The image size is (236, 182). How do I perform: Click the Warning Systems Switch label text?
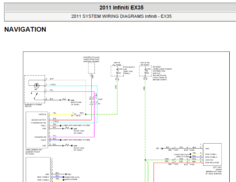tap(33, 105)
